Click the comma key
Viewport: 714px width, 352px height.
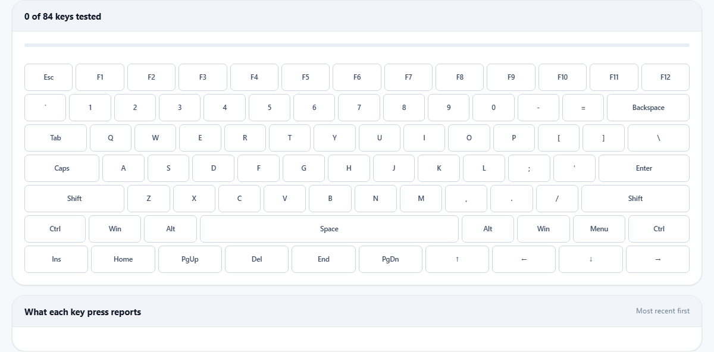click(x=466, y=199)
